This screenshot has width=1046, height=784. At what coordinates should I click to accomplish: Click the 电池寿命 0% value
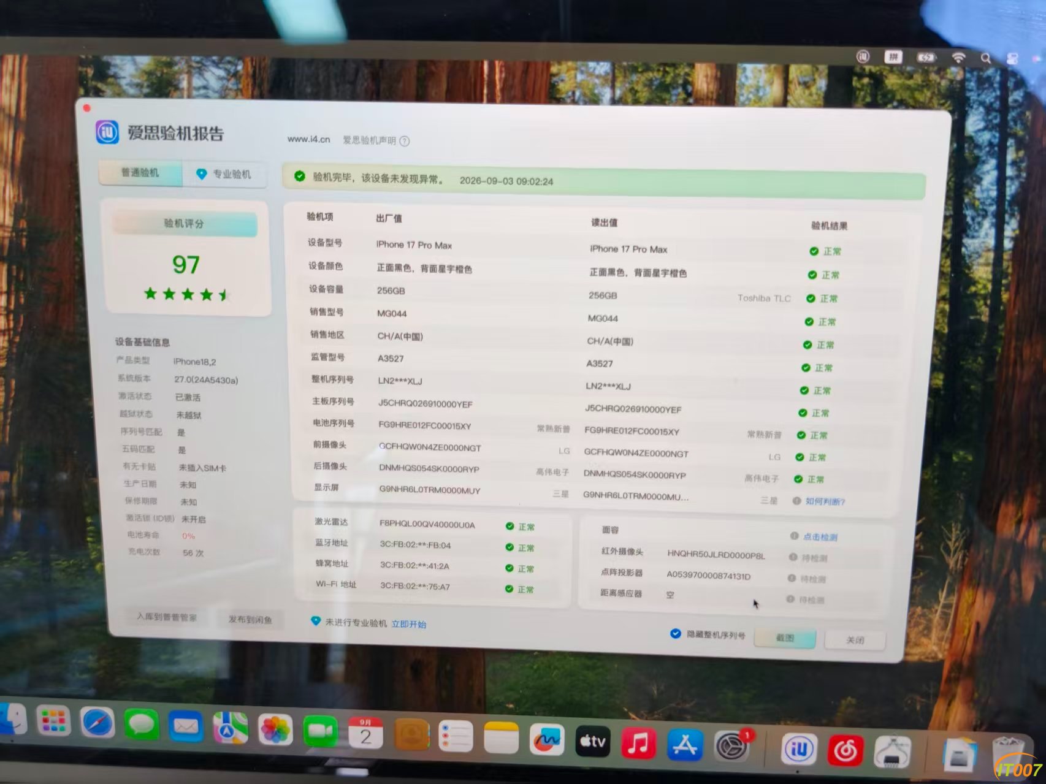pyautogui.click(x=188, y=536)
